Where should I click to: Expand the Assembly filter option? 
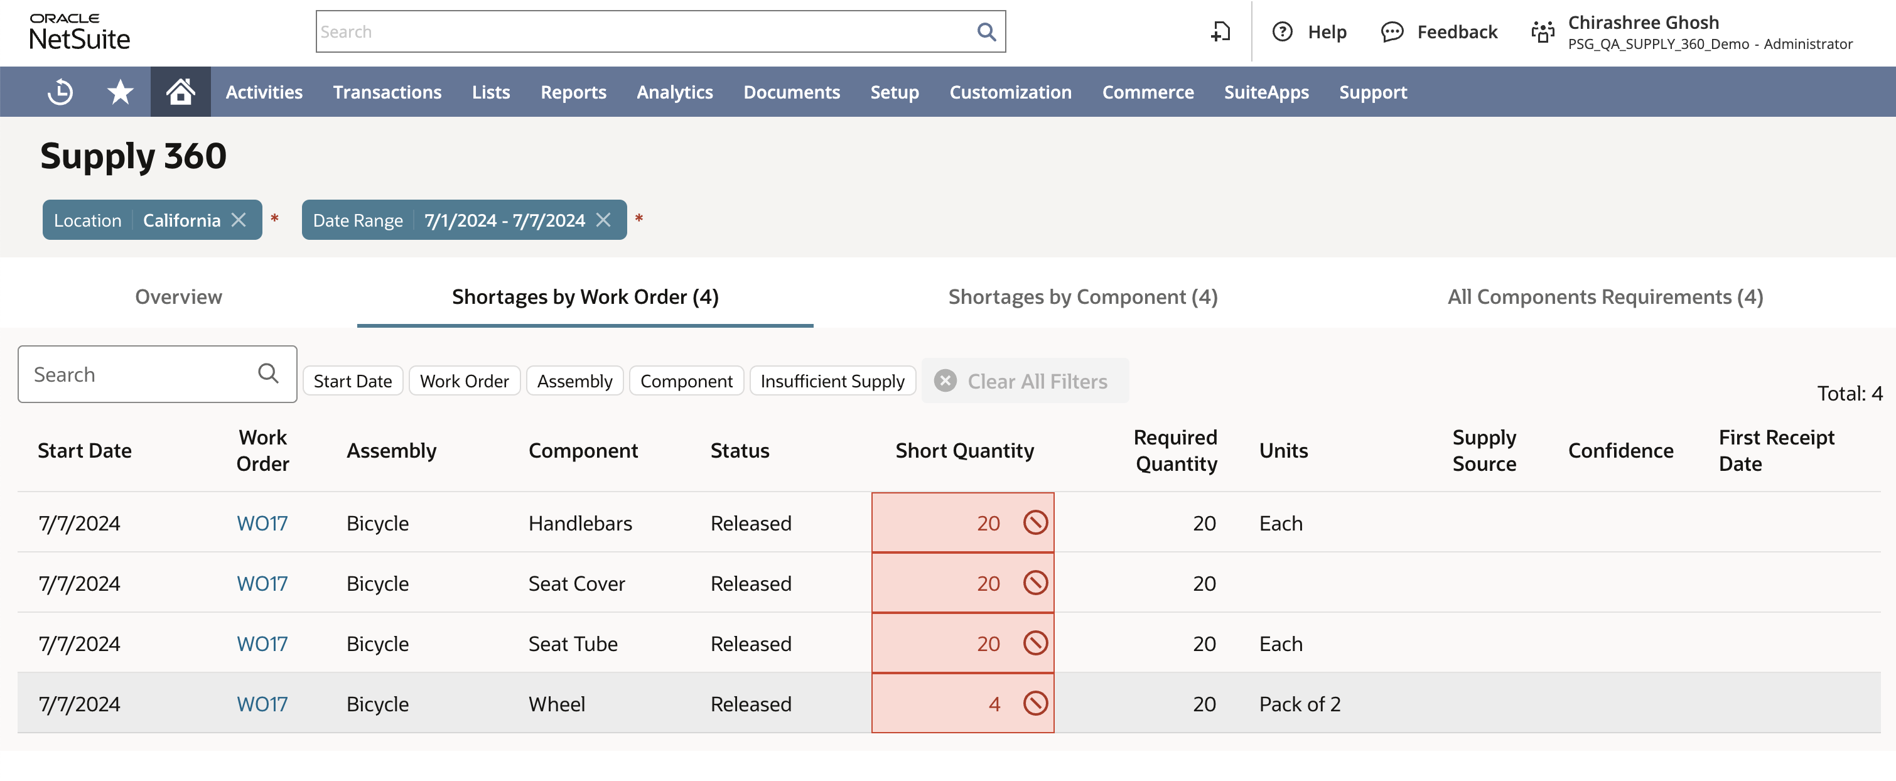[x=576, y=380]
